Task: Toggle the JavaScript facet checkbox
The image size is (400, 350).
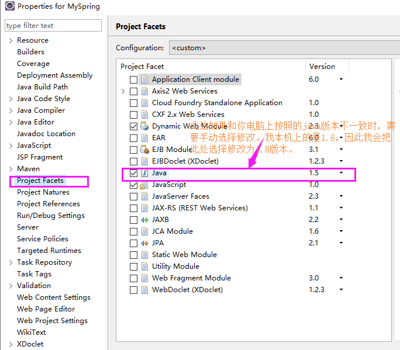Action: pyautogui.click(x=133, y=185)
